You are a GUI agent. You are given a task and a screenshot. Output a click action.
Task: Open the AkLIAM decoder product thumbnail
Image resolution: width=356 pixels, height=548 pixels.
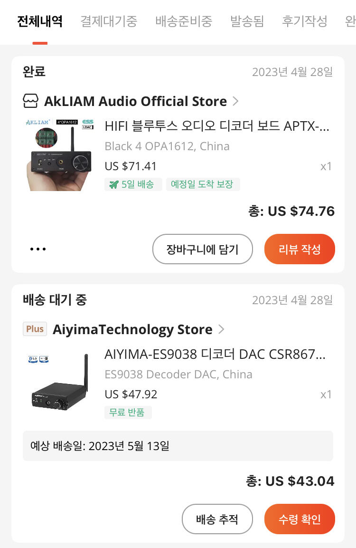click(59, 154)
